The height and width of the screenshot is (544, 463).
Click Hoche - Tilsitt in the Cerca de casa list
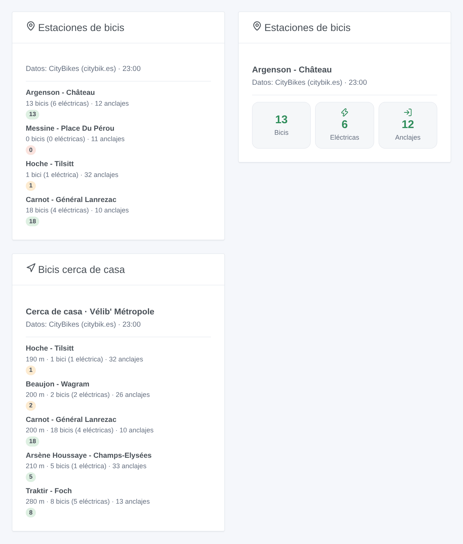tap(50, 348)
